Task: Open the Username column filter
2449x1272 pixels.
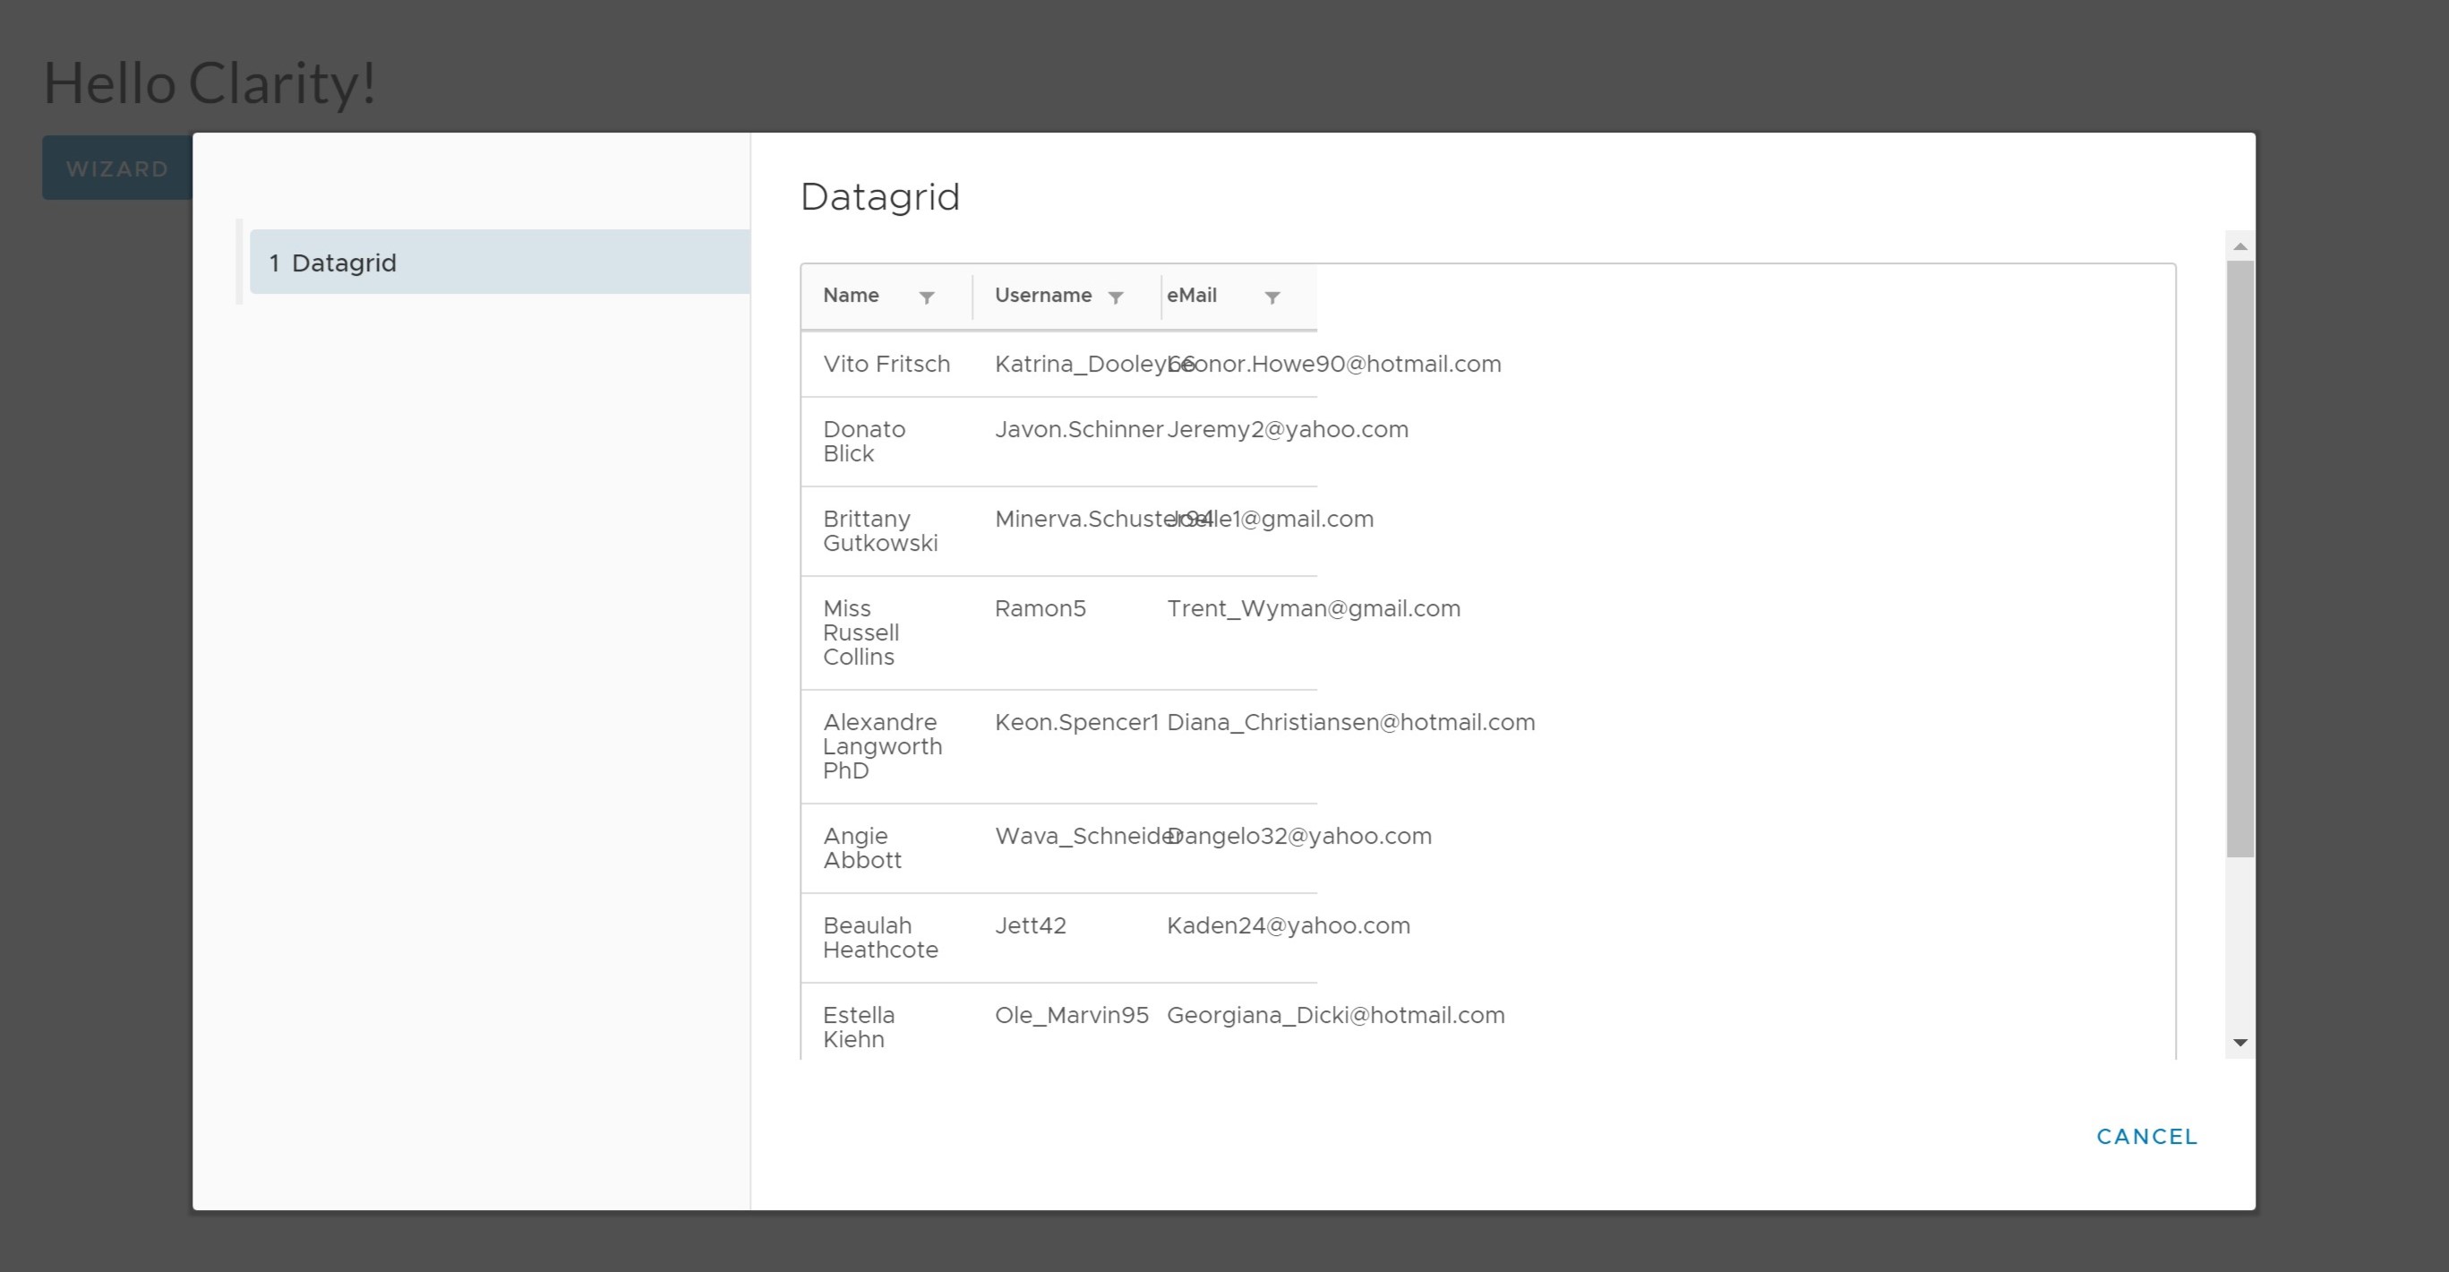Action: [x=1116, y=297]
